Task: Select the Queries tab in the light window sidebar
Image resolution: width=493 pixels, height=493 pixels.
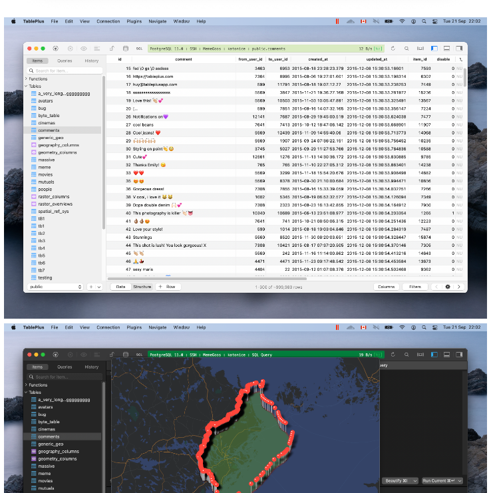Action: click(65, 61)
